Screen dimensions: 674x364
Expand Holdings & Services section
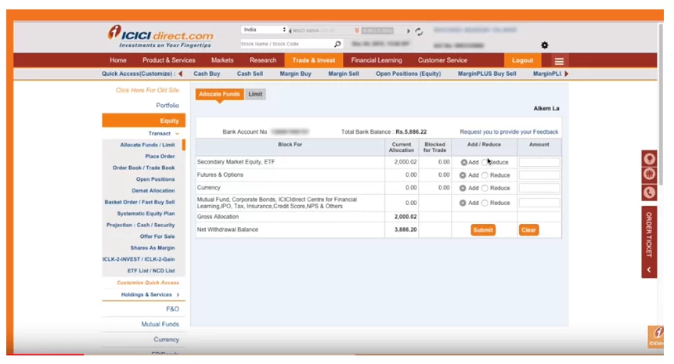coord(150,295)
